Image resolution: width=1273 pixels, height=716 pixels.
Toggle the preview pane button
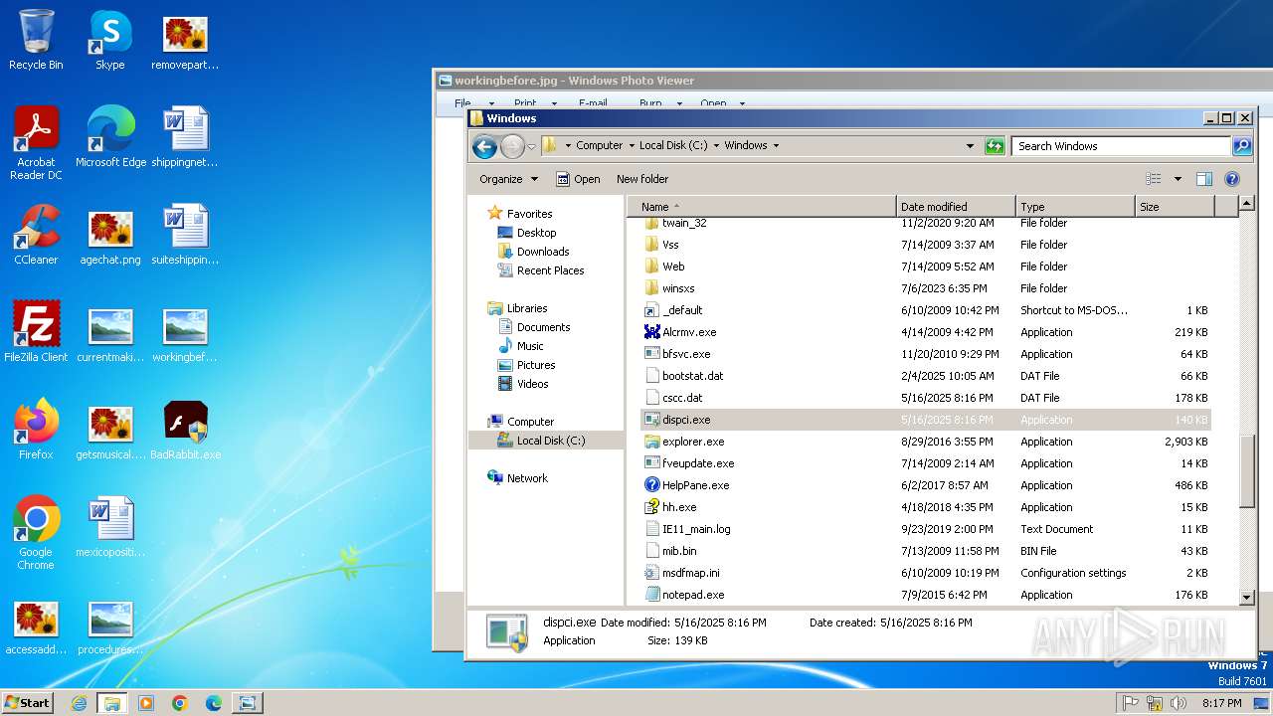[1204, 179]
